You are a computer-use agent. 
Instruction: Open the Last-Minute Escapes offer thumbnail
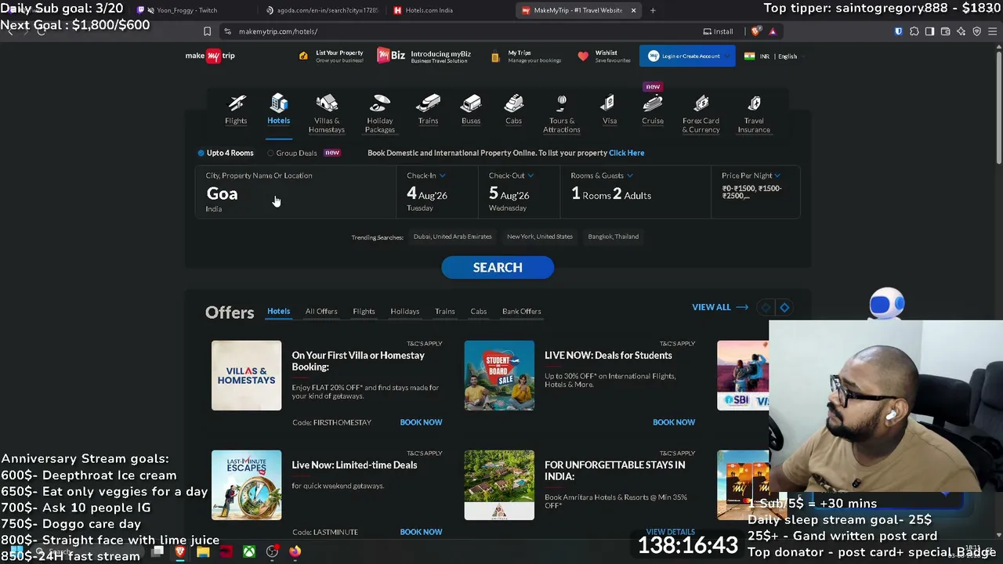[246, 485]
